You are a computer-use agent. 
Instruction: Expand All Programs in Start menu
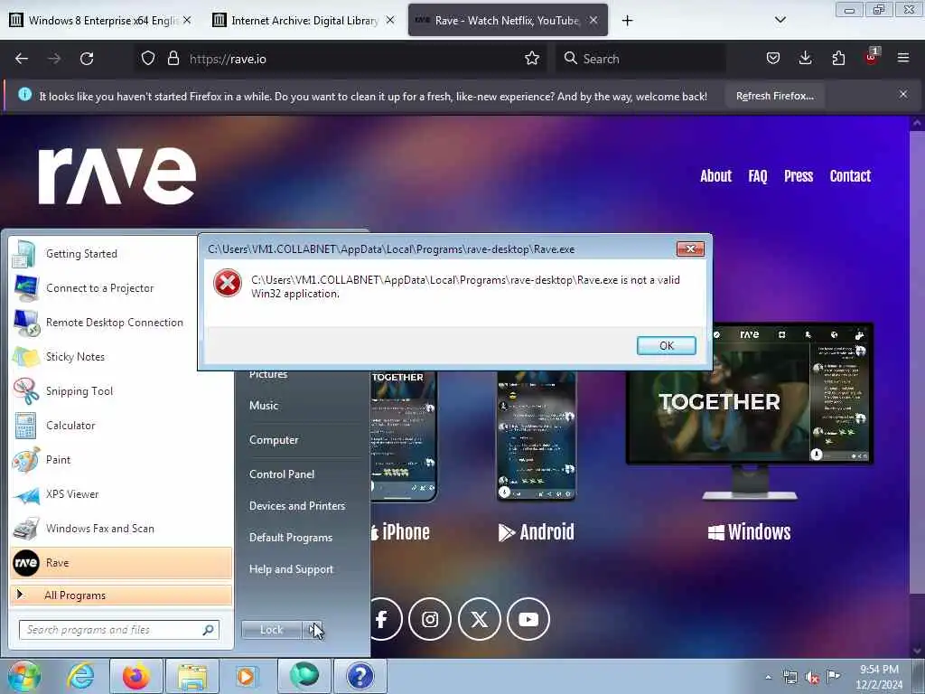(121, 595)
